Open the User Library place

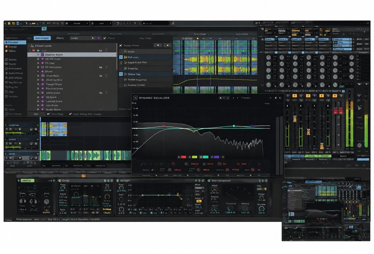click(14, 114)
